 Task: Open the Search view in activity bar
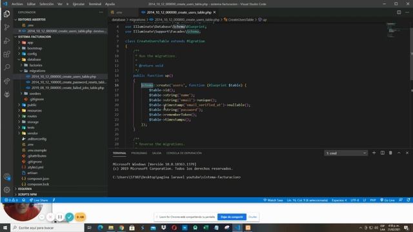[x=7, y=67]
